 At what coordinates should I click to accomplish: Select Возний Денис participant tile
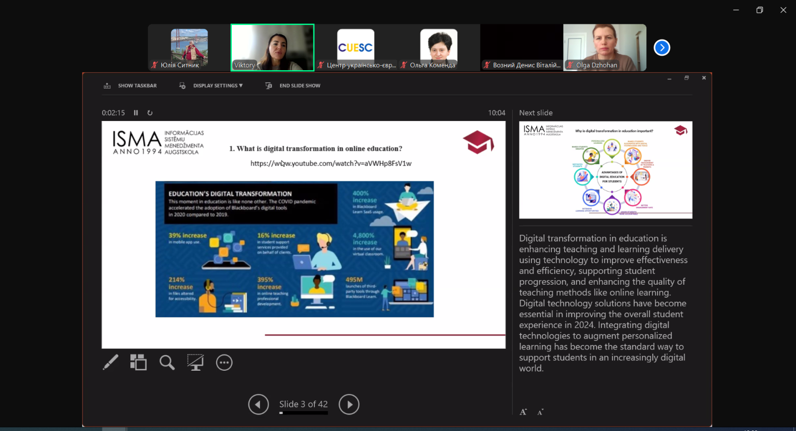pos(522,48)
